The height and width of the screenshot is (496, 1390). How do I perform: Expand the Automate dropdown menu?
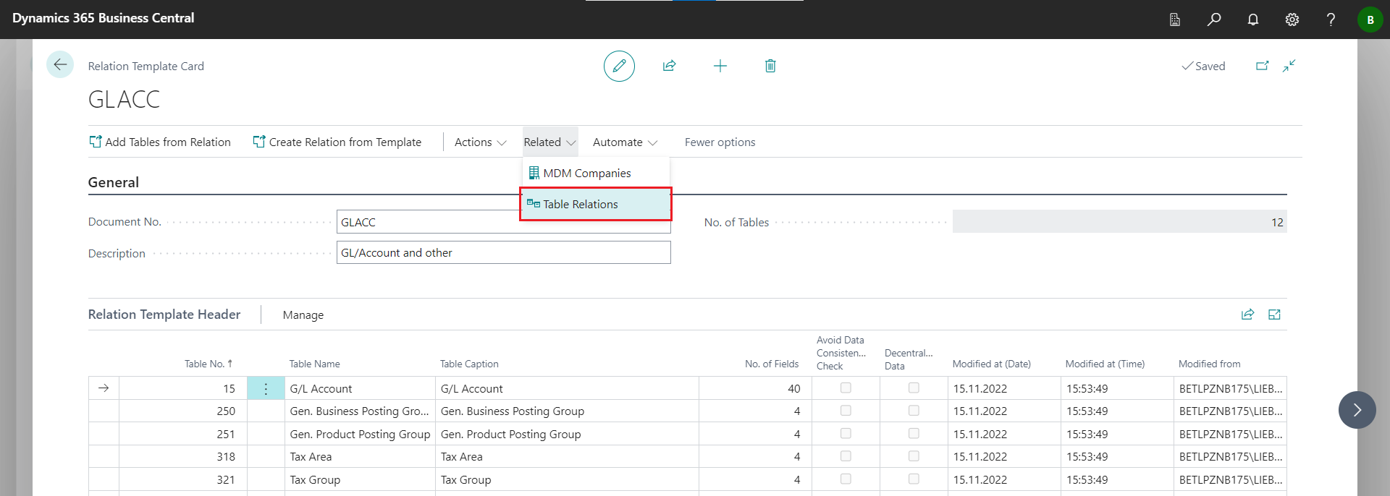coord(625,142)
